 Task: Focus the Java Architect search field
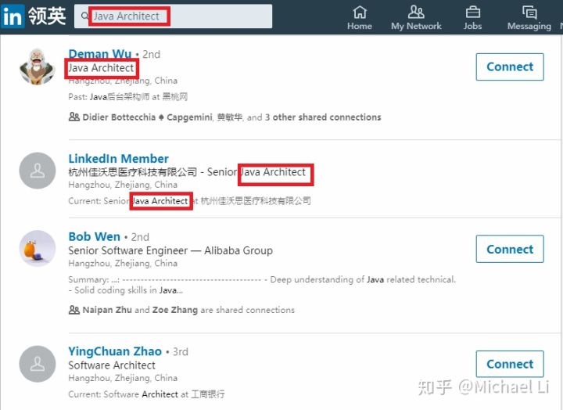coord(173,16)
